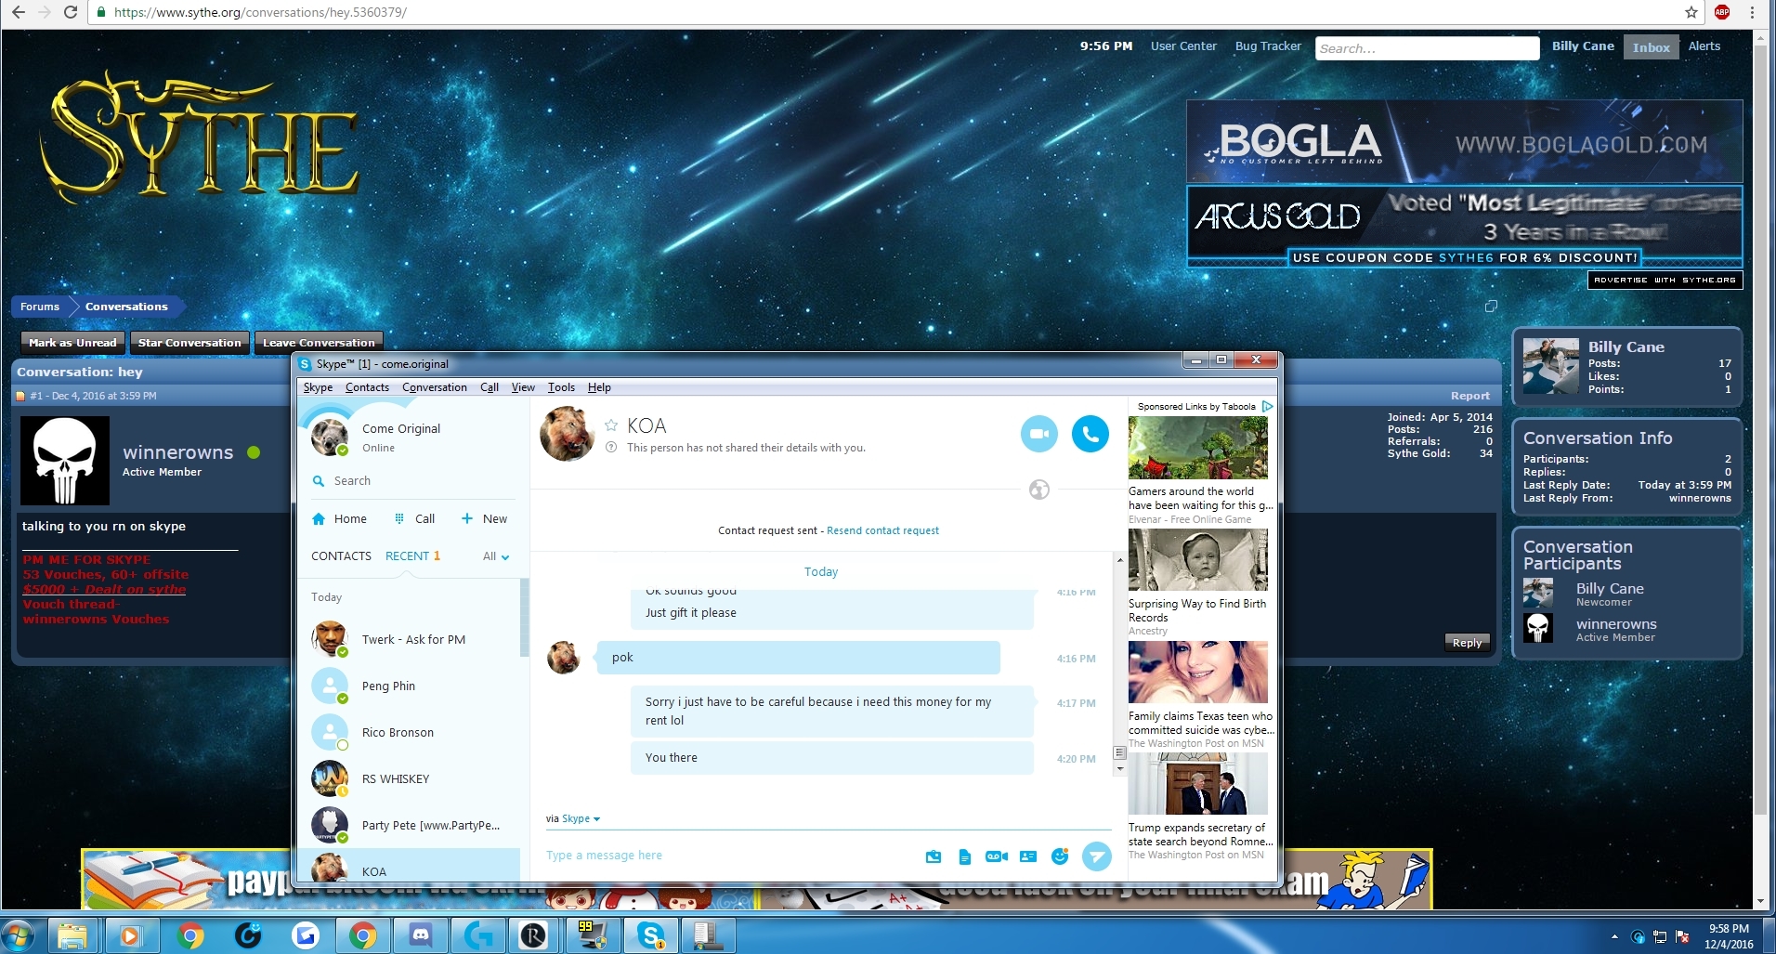
Task: Open the User Center link
Action: [1183, 46]
